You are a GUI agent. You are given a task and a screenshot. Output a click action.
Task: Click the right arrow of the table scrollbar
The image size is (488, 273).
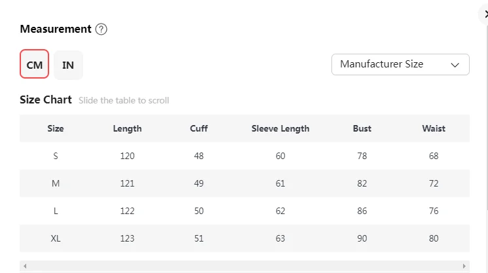465,266
